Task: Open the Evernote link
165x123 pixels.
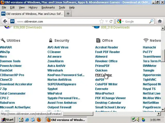Action: (x=102, y=89)
